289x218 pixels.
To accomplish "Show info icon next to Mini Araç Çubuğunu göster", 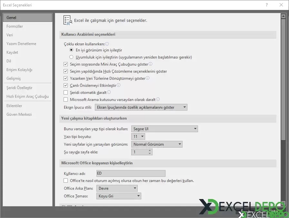I will [x=150, y=64].
